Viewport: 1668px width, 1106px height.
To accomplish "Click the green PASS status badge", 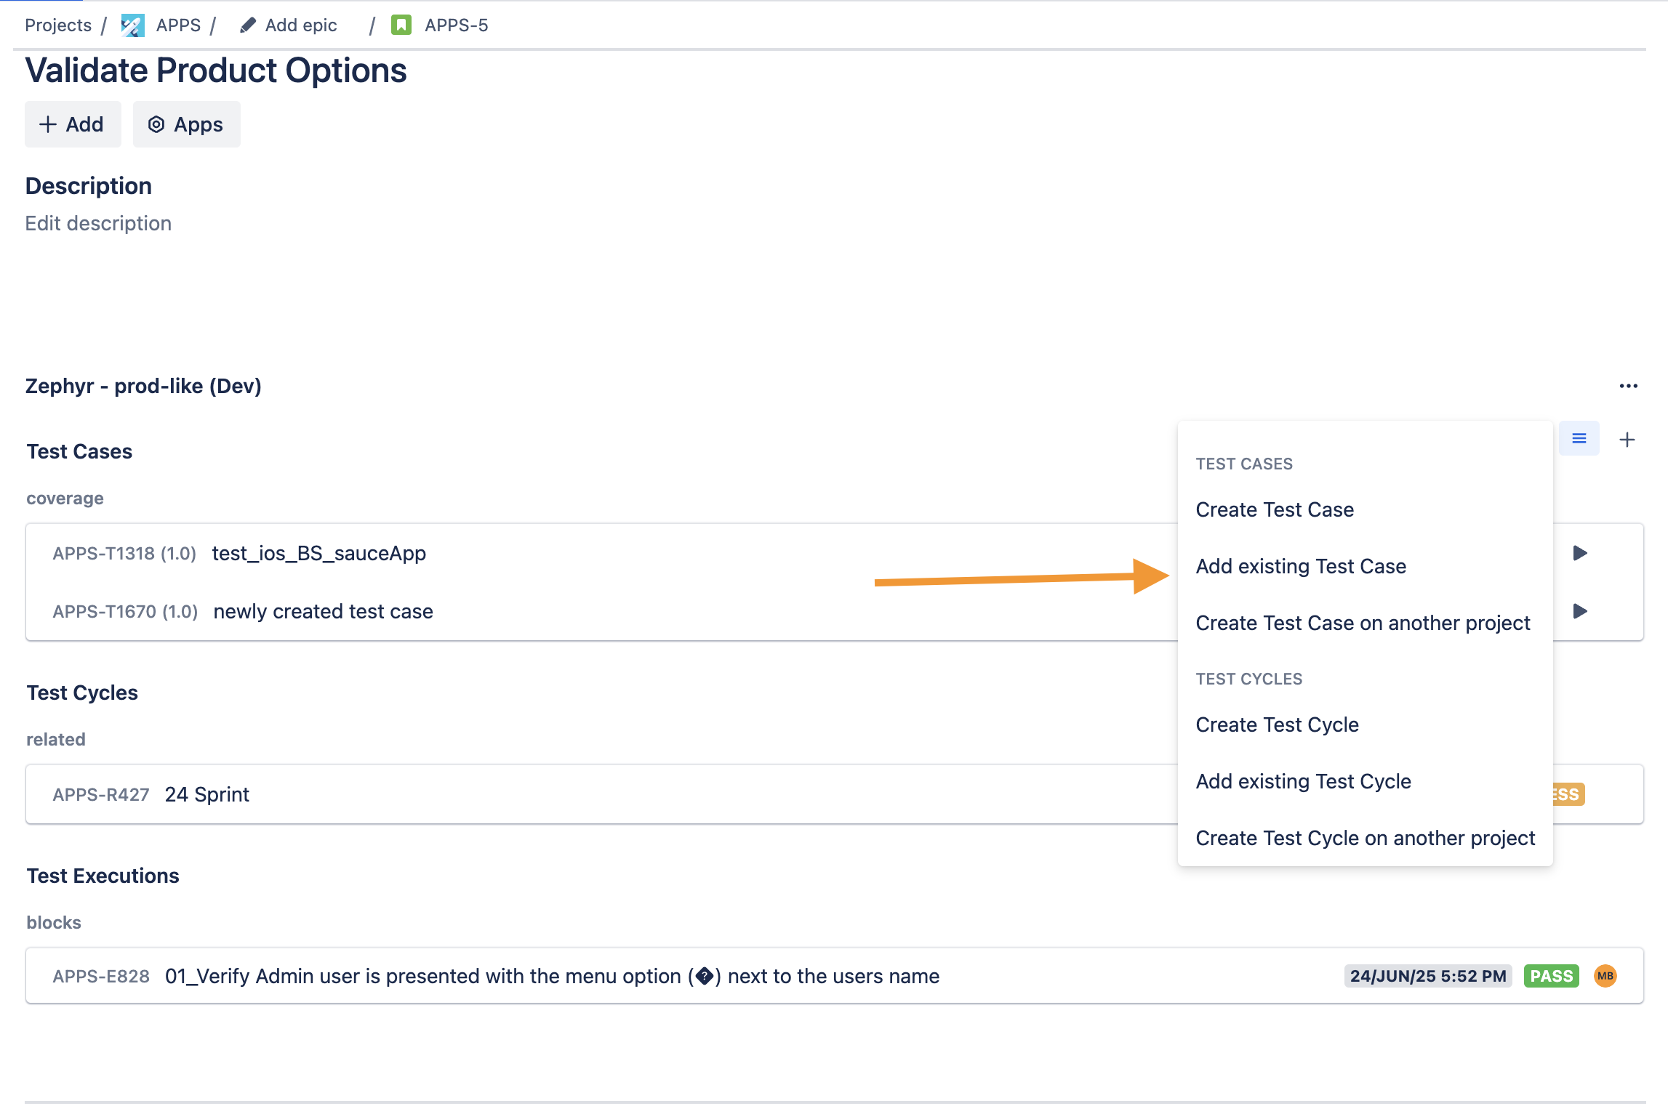I will coord(1551,976).
